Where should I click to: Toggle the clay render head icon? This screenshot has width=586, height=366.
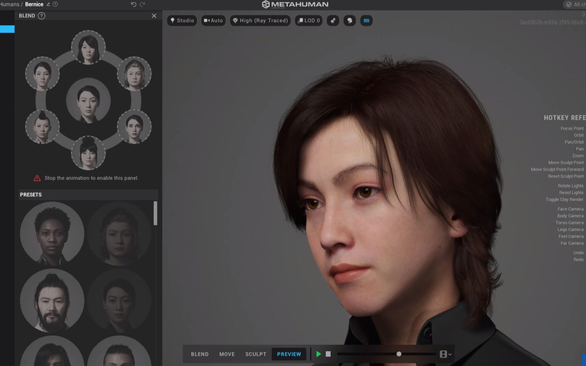pyautogui.click(x=350, y=20)
